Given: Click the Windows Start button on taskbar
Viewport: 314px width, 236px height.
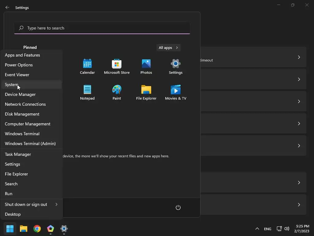Looking at the screenshot, I should click(10, 229).
